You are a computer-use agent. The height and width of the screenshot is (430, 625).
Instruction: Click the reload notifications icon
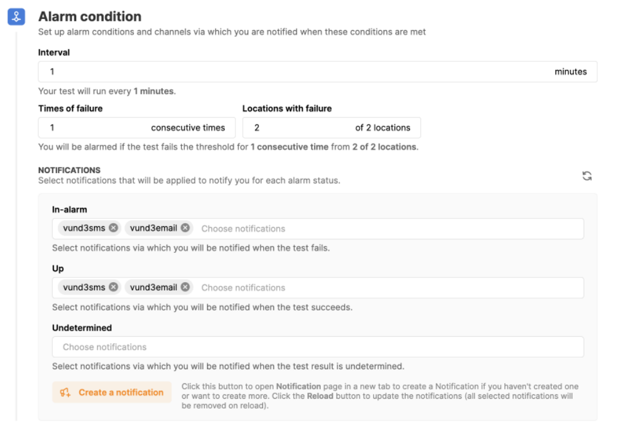[x=587, y=176]
